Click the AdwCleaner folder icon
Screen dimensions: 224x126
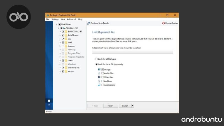point(66,35)
